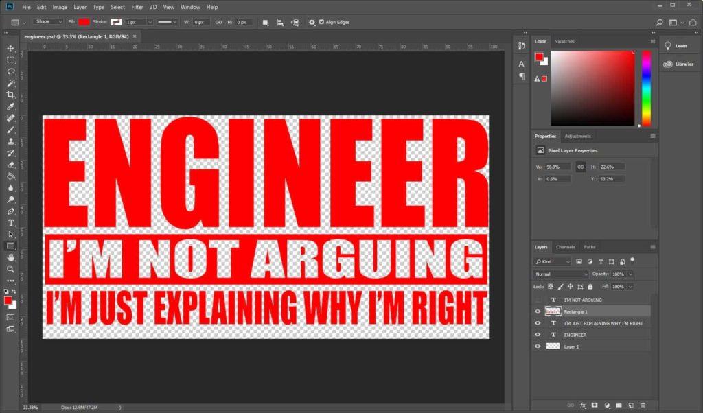Click the Rectangle 1 layer thumbnail
703x413 pixels.
pos(553,311)
